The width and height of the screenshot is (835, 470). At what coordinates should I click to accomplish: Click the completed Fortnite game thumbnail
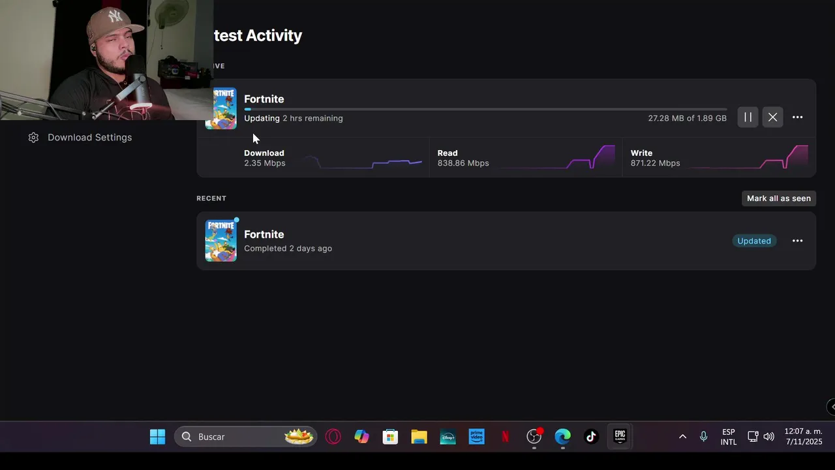coord(221,240)
